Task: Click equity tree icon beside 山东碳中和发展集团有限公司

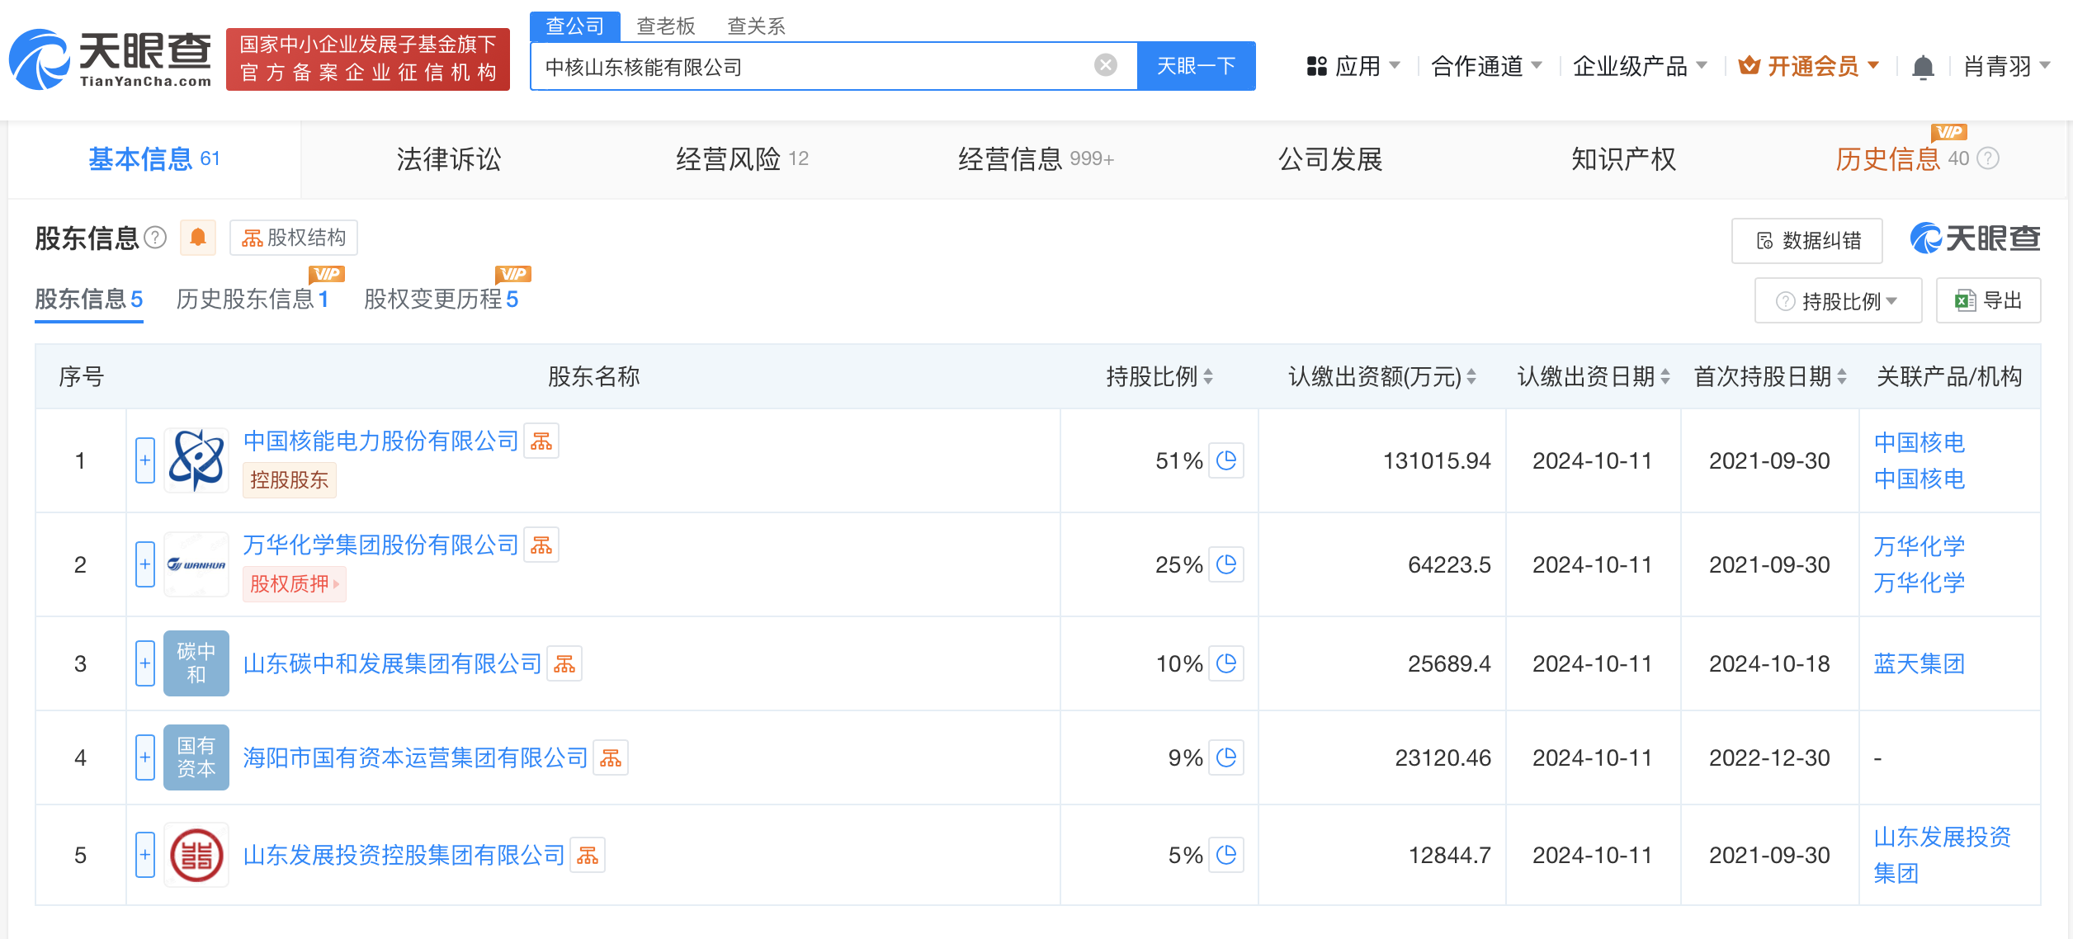Action: coord(564,663)
